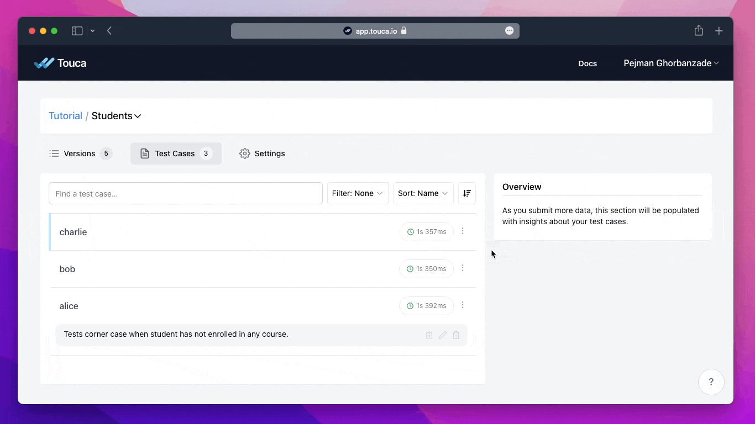Click the 1s 357ms duration badge
This screenshot has width=755, height=424.
[427, 232]
